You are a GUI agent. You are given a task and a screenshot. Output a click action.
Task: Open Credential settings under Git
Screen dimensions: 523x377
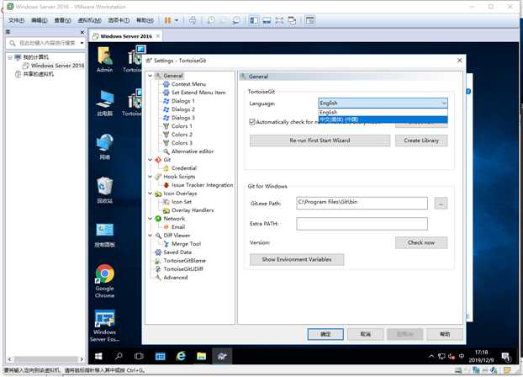click(184, 168)
